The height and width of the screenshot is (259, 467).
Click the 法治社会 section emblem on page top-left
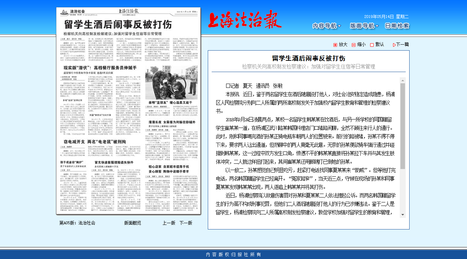point(63,11)
